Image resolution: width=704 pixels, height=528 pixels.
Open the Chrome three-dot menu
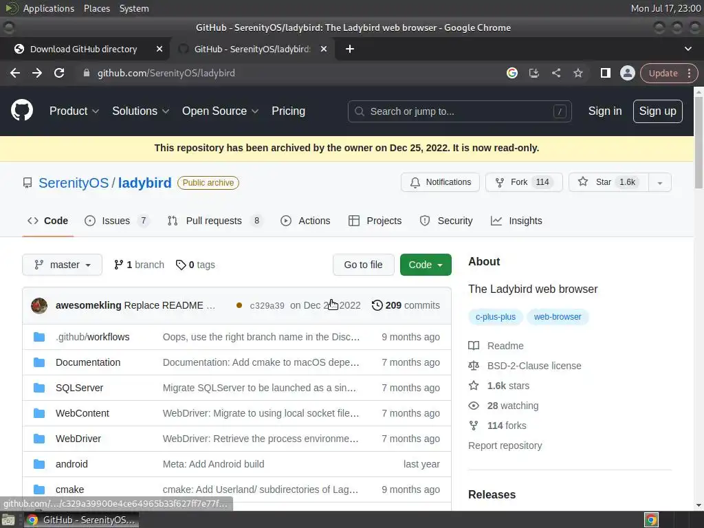click(x=689, y=73)
